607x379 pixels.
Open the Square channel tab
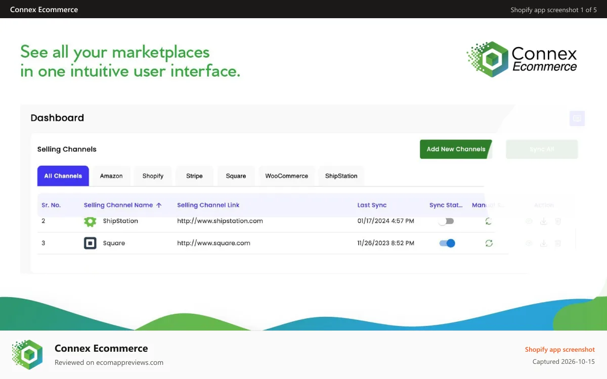click(236, 176)
